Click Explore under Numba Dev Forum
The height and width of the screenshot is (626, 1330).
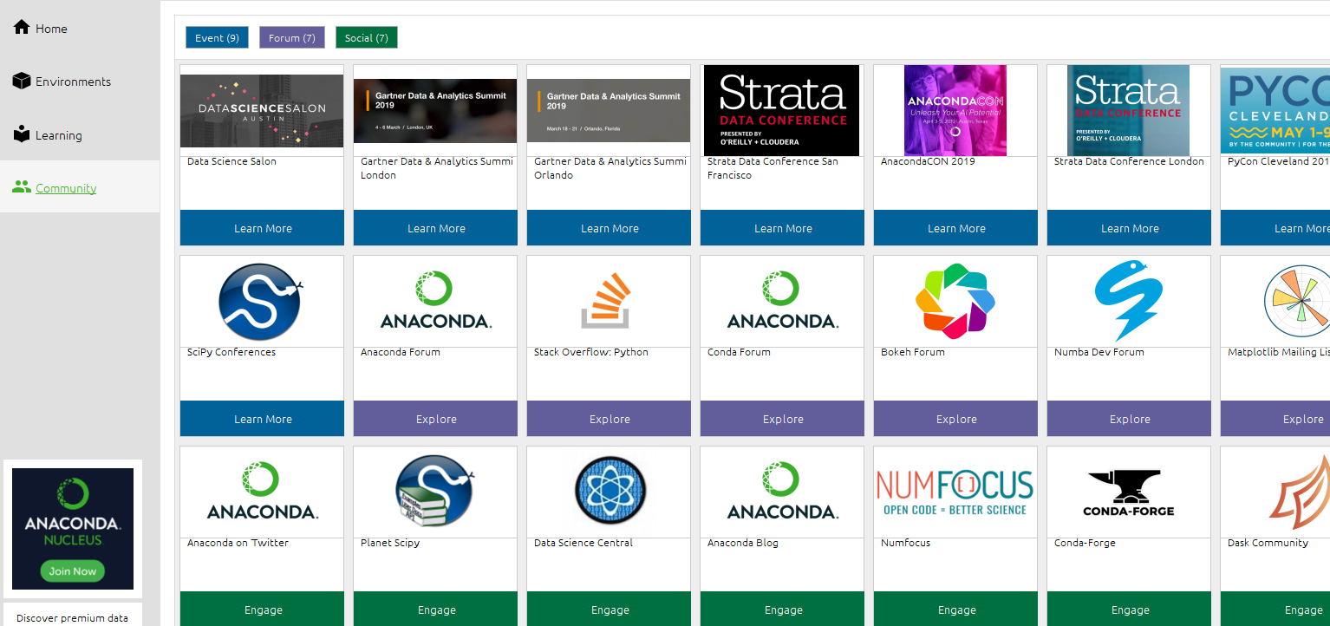coord(1129,419)
